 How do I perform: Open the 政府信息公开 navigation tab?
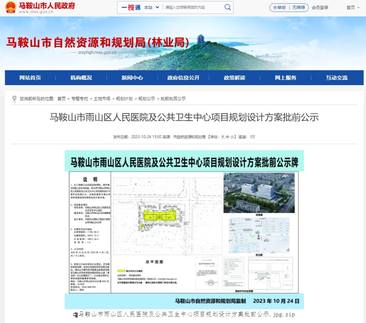pos(183,78)
